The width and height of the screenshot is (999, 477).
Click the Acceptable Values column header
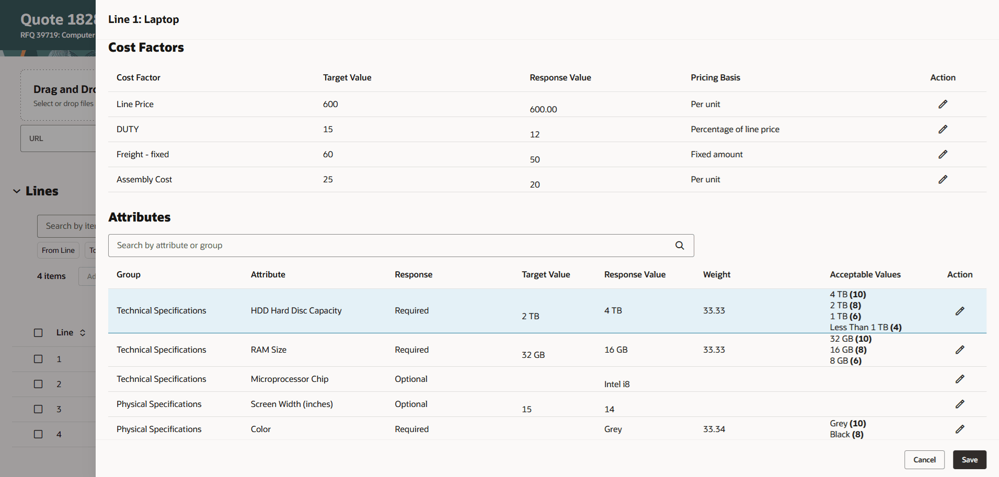(865, 274)
